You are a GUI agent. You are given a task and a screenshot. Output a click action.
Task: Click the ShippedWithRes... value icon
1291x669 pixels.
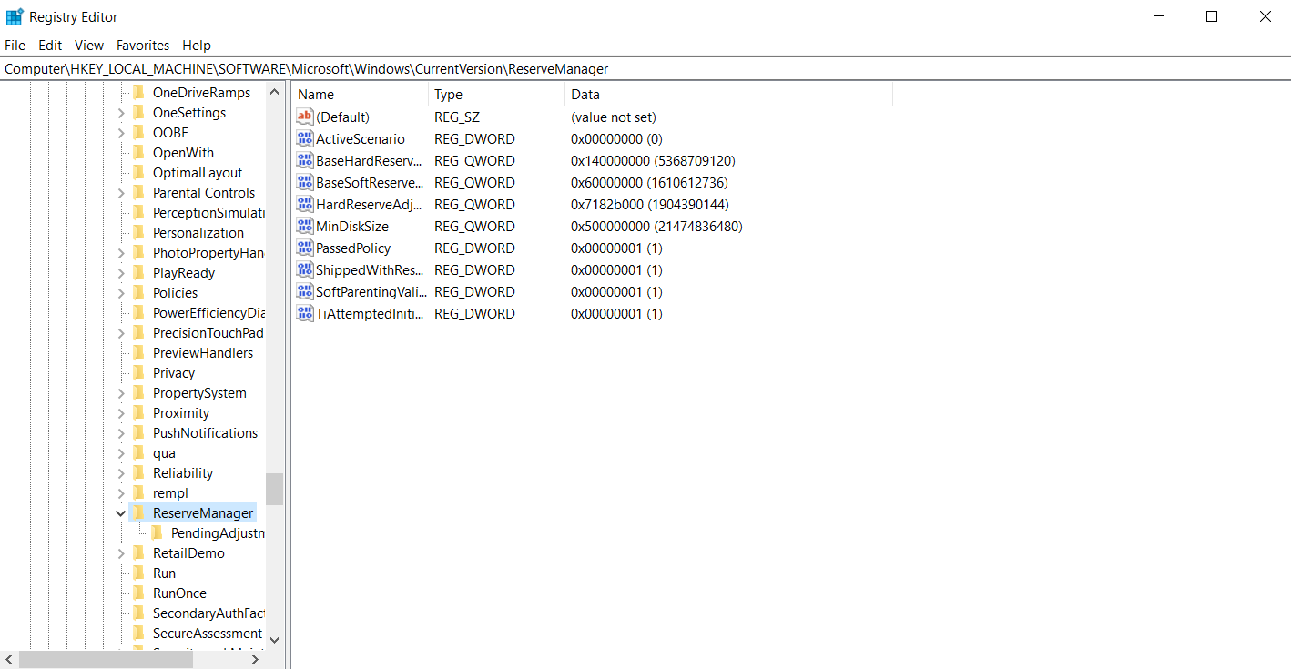pyautogui.click(x=305, y=269)
